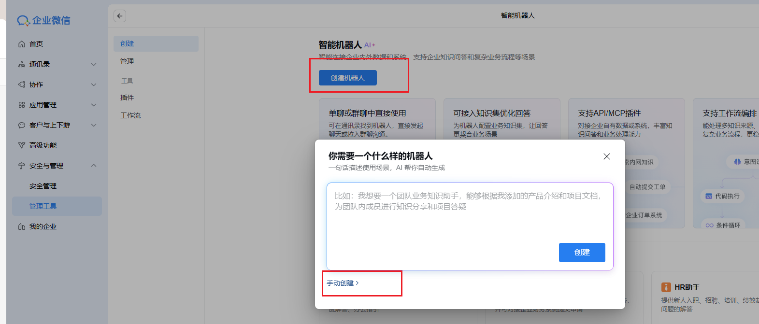Click the 我的企业 building icon
This screenshot has width=759, height=324.
[22, 226]
